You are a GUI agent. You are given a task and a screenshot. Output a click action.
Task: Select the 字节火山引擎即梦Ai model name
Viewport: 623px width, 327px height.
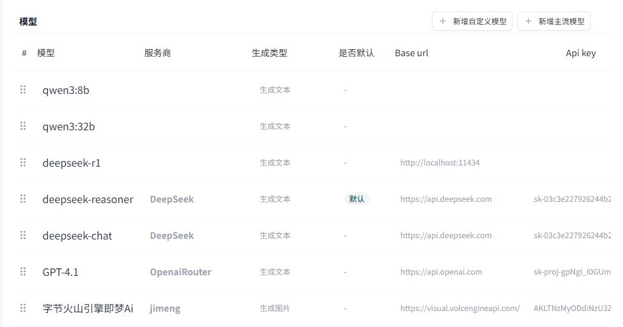[x=88, y=308]
